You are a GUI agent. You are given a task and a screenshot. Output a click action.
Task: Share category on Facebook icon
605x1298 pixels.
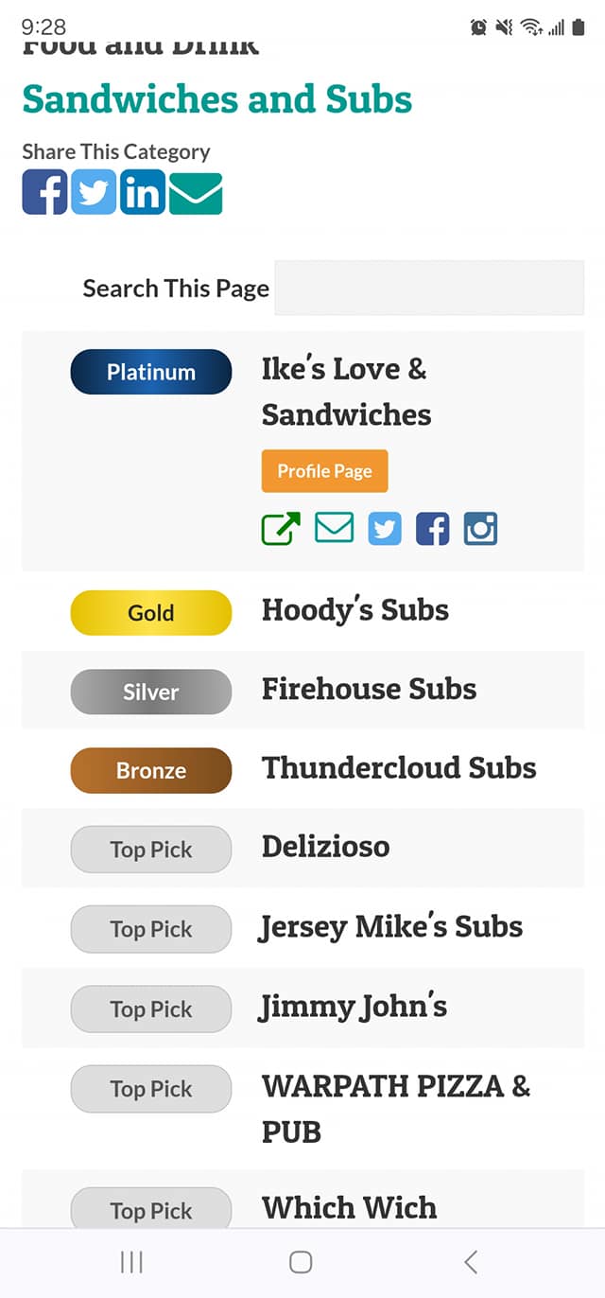coord(44,192)
